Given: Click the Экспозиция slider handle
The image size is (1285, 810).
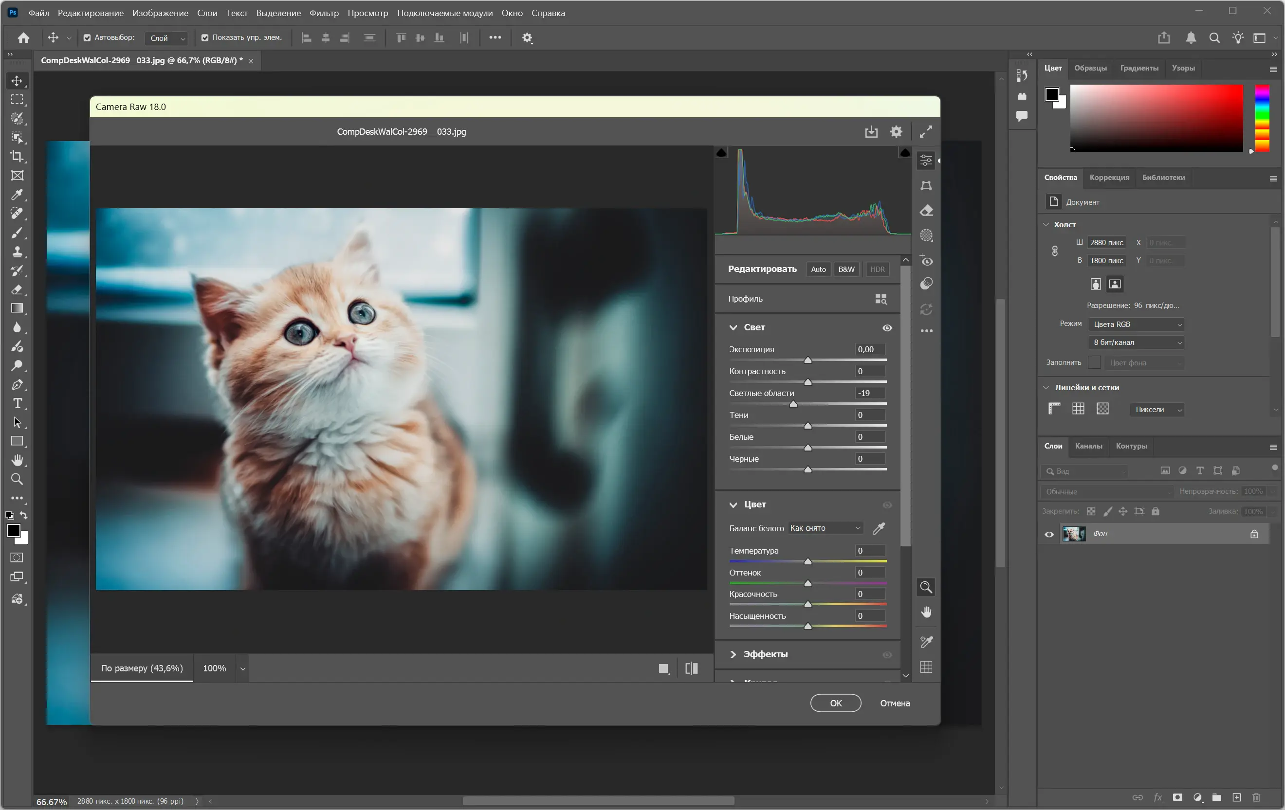Looking at the screenshot, I should tap(808, 360).
